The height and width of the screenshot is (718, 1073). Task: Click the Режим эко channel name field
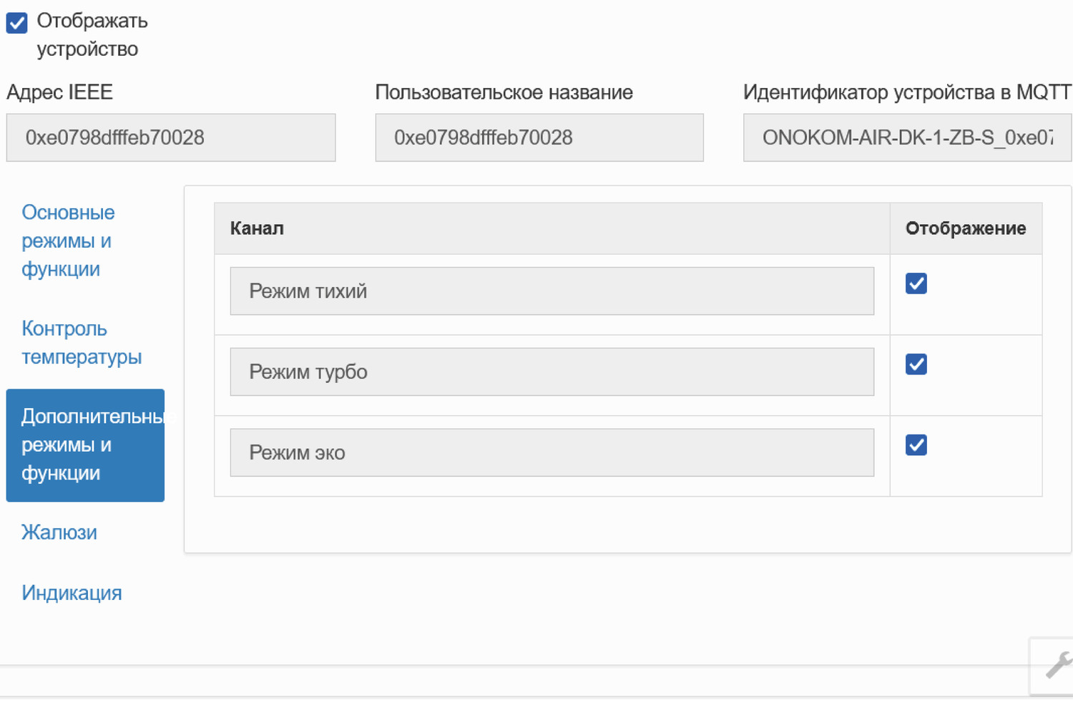coord(551,452)
